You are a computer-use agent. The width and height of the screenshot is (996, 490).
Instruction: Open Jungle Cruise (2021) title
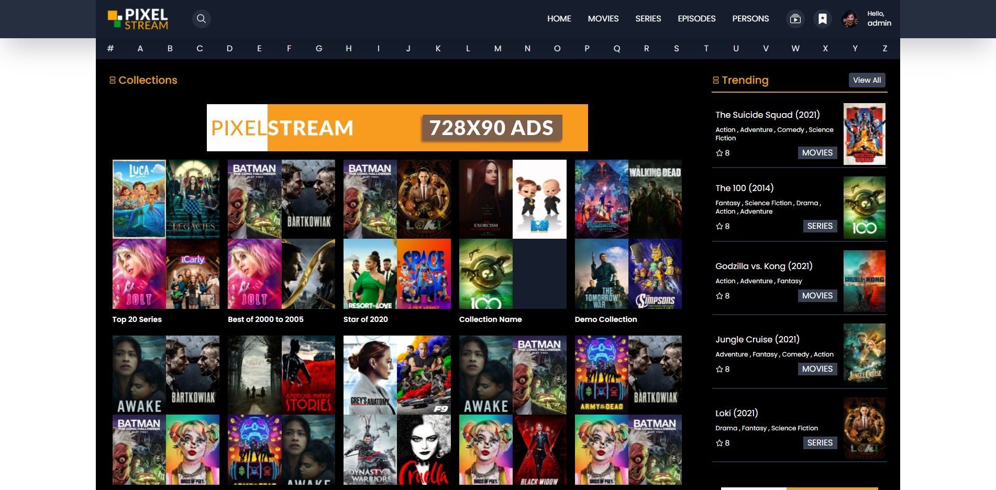pyautogui.click(x=757, y=339)
